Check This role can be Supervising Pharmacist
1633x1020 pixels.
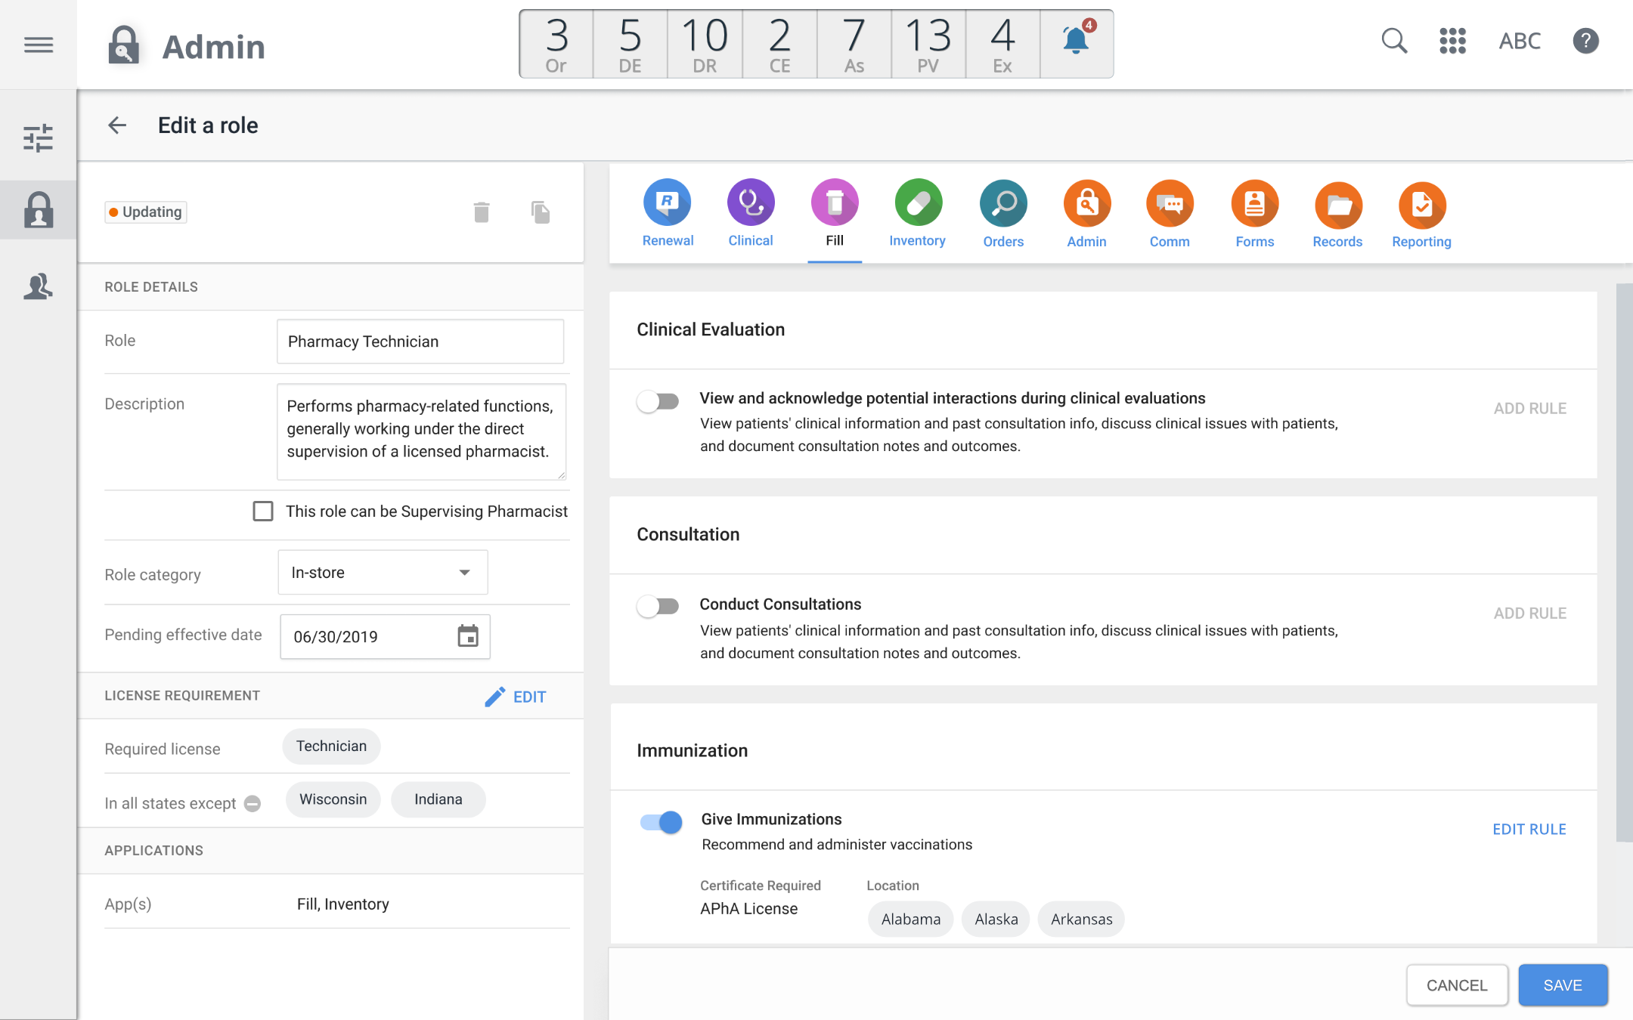tap(263, 512)
